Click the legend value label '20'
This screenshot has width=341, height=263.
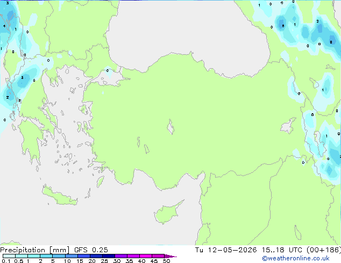(92, 261)
